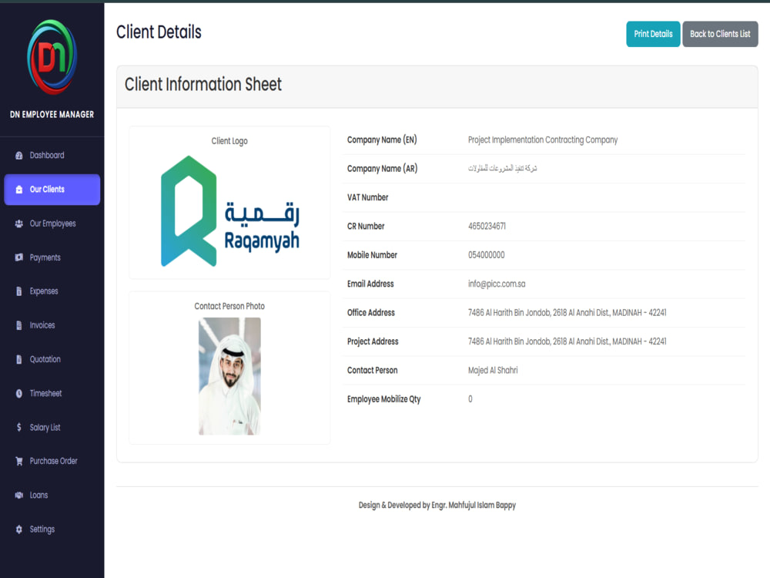The width and height of the screenshot is (770, 578).
Task: Click the Salary List dollar icon
Action: pyautogui.click(x=19, y=427)
